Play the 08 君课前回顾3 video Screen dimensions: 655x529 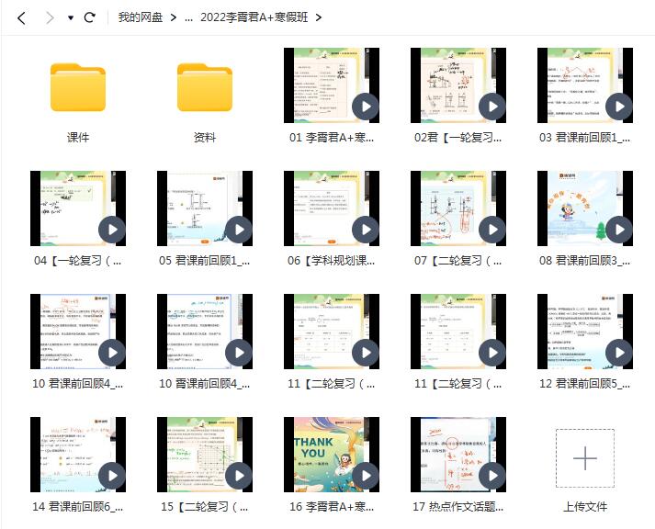coord(619,230)
